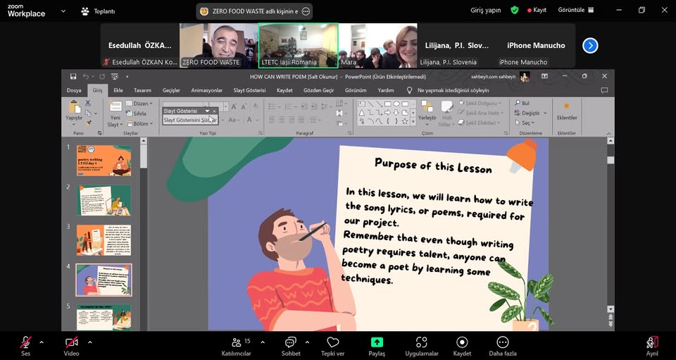676x360 pixels.
Task: Switch to the Tasarım ribbon tab
Action: pyautogui.click(x=142, y=90)
